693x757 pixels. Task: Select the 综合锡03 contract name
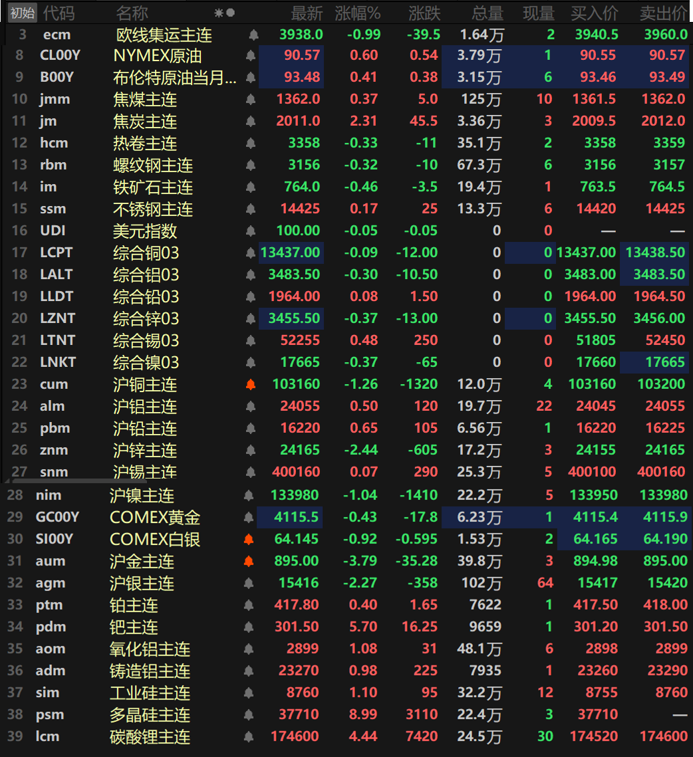[x=146, y=340]
